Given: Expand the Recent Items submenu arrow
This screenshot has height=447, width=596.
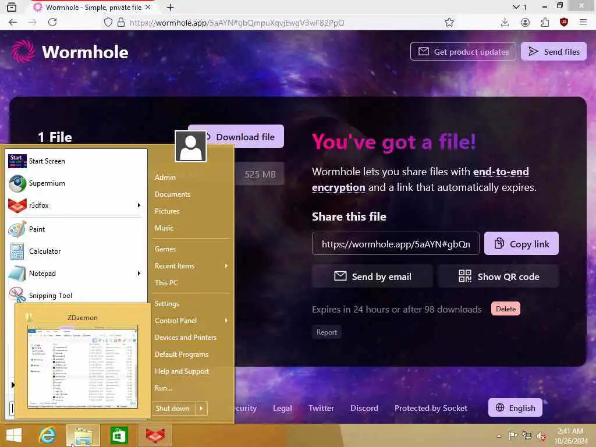Looking at the screenshot, I should (226, 265).
